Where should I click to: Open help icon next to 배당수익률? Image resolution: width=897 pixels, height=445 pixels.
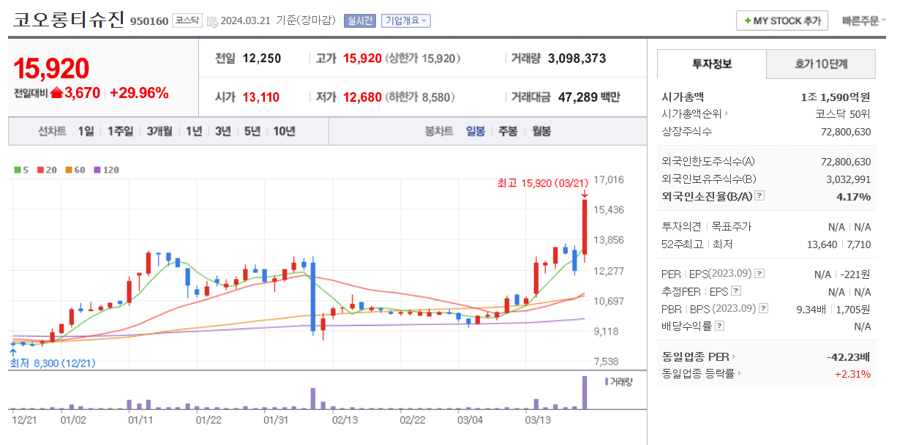pos(720,326)
